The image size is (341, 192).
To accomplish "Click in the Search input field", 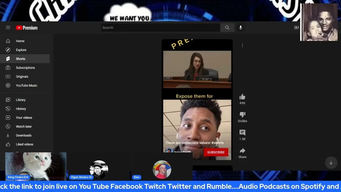I will click(161, 27).
